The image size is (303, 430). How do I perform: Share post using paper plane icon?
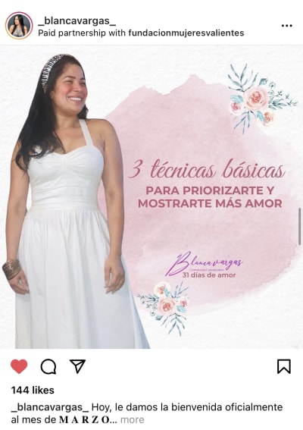tap(77, 366)
